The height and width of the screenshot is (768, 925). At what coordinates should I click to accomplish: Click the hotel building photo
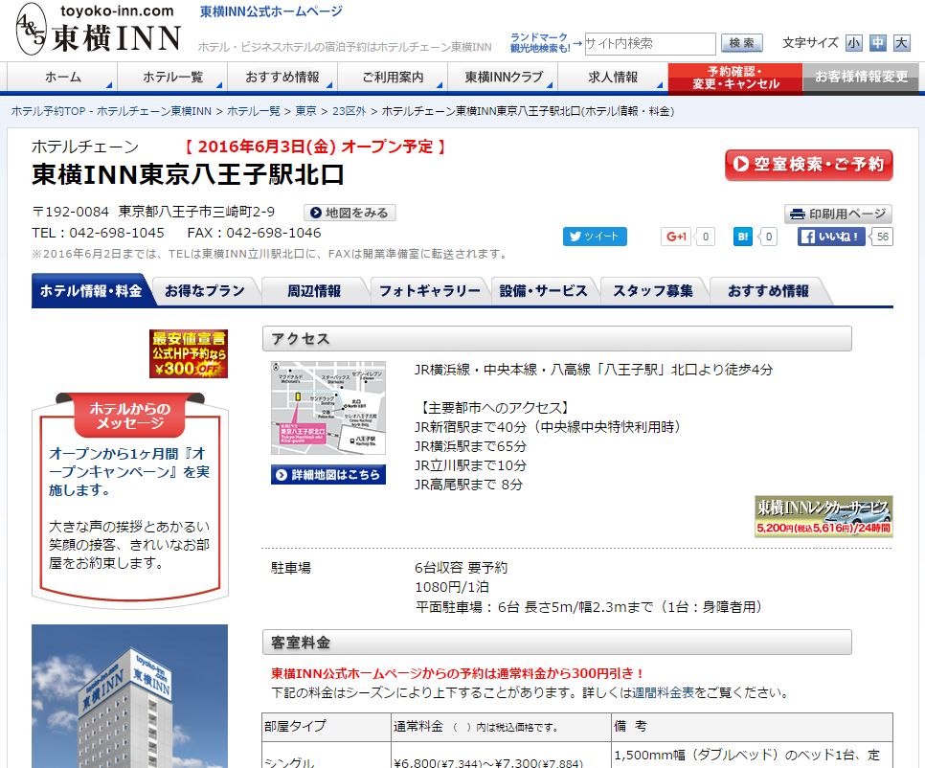coord(130,696)
